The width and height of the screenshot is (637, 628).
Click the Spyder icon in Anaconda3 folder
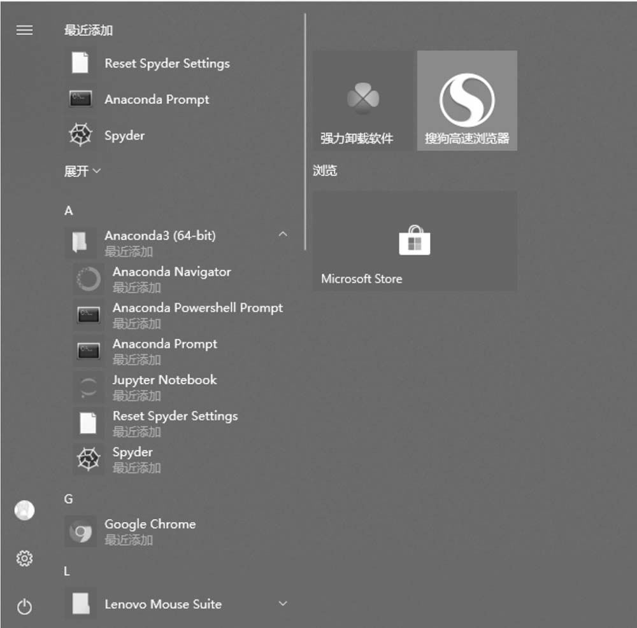pos(89,459)
